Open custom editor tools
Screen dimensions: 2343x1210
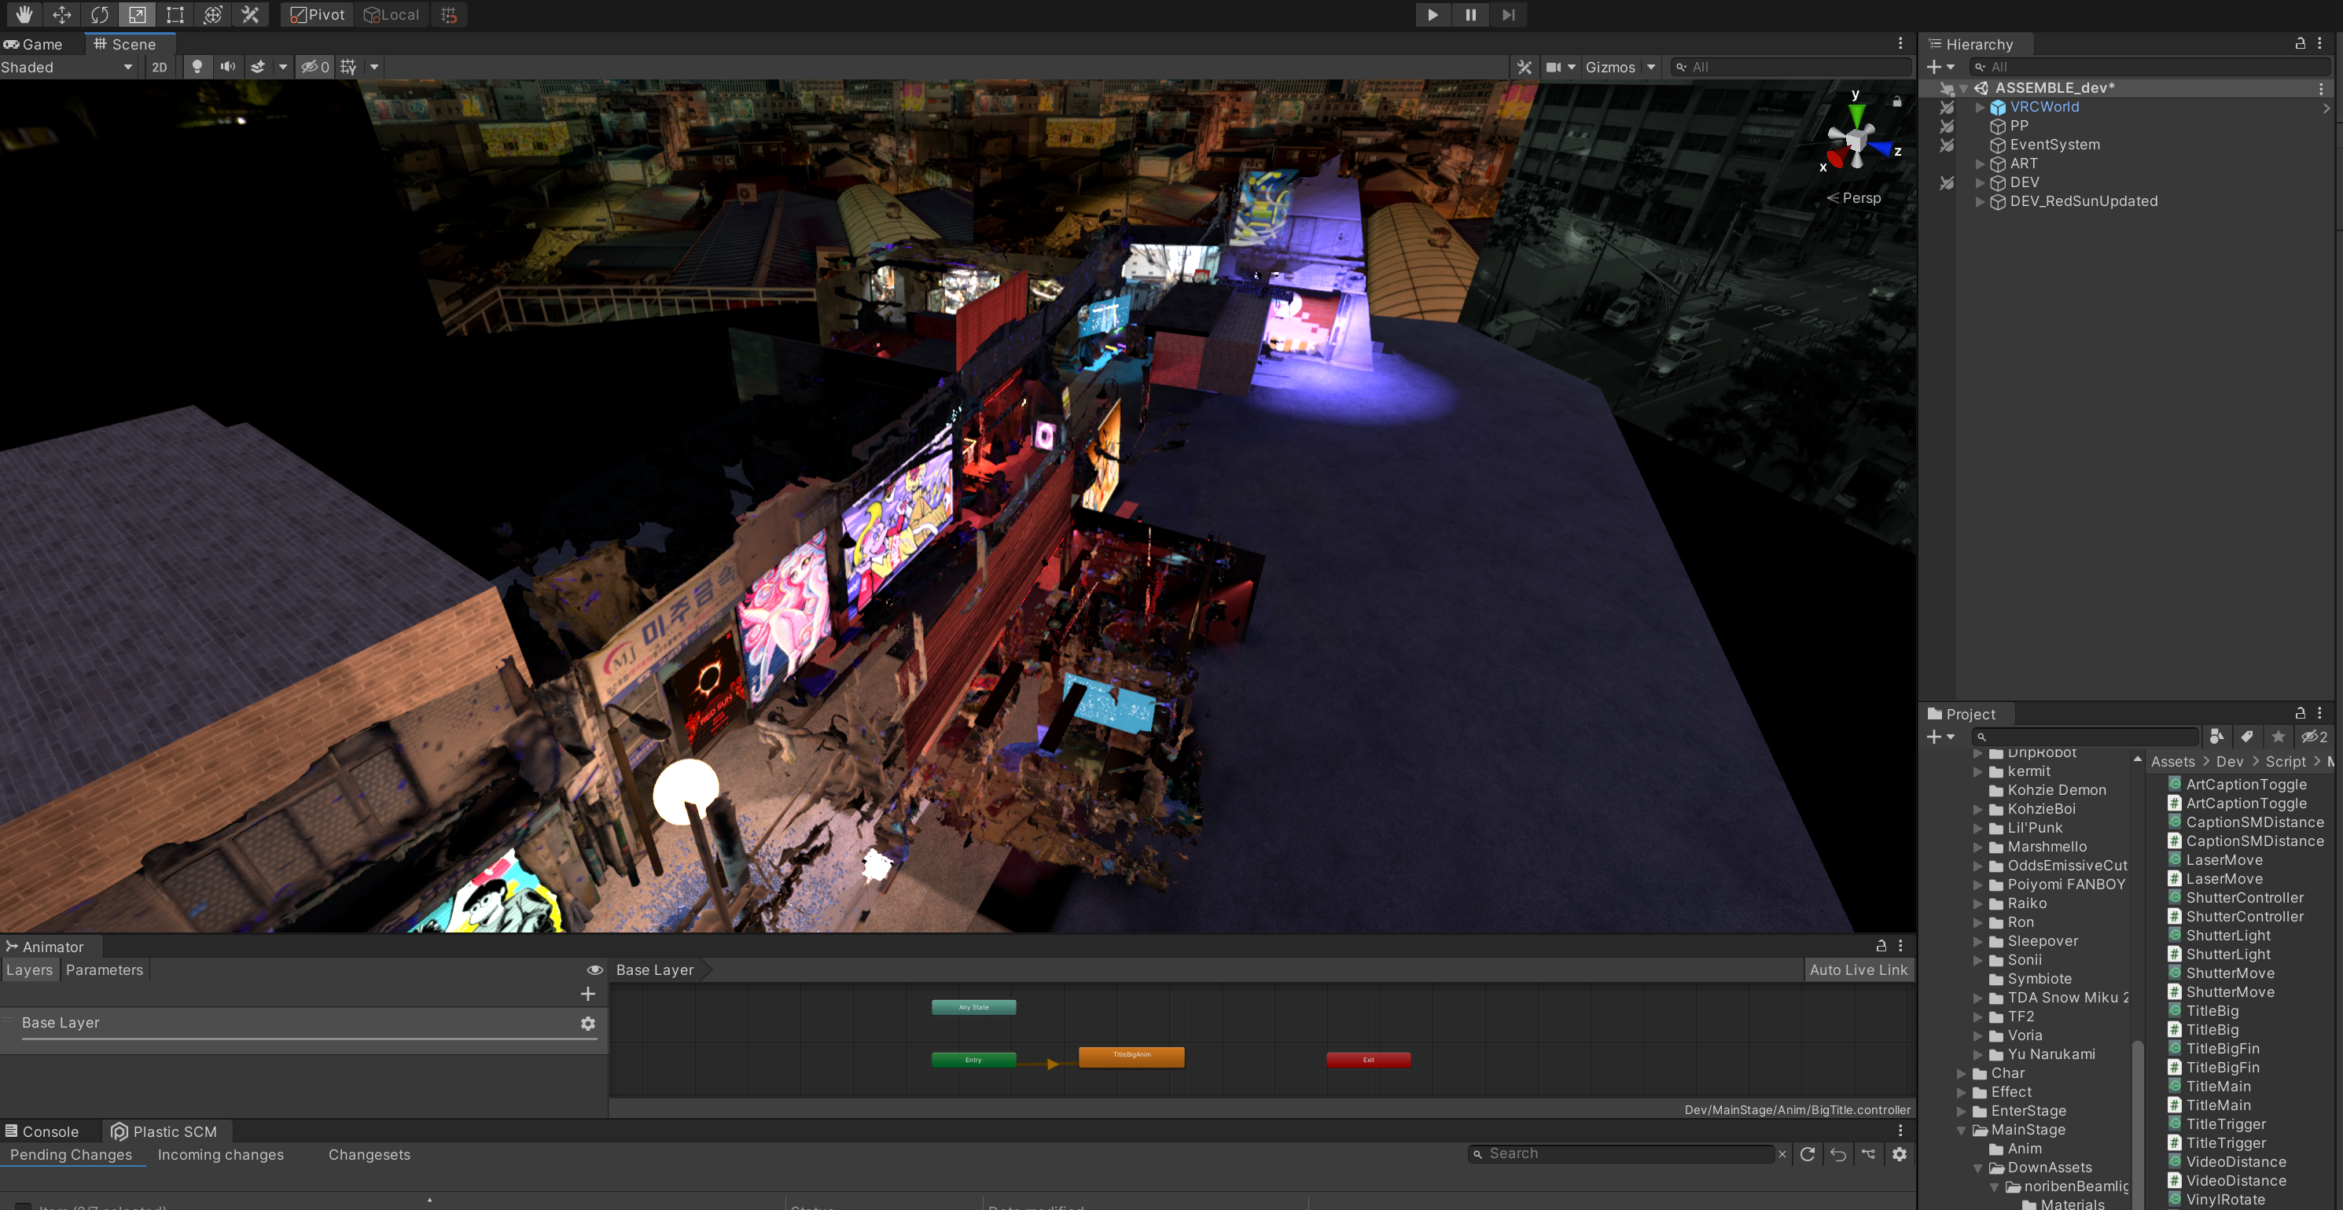tap(250, 15)
